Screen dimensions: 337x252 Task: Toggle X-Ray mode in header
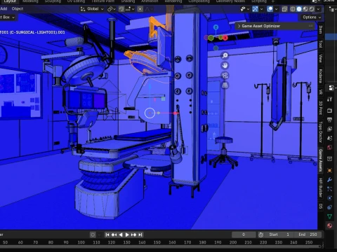[284, 9]
